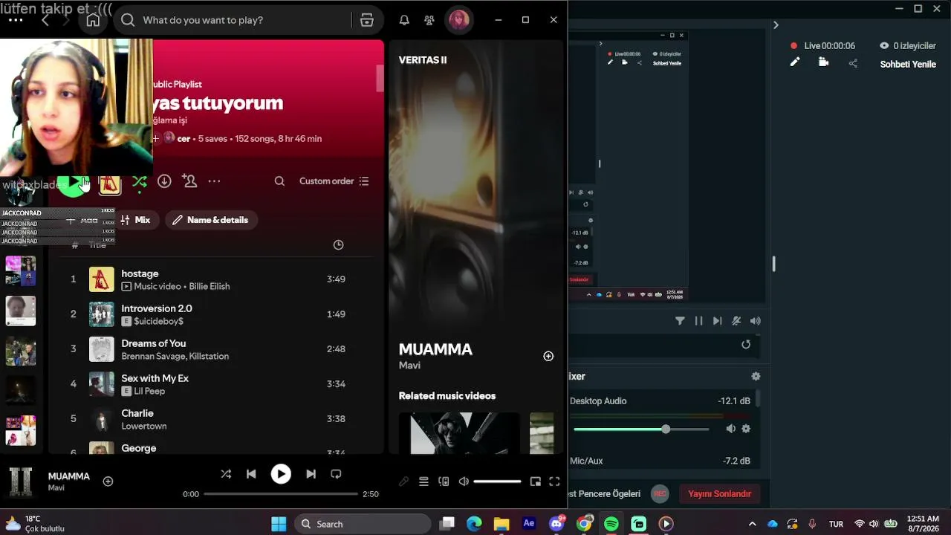951x535 pixels.
Task: Click the duration clock column header
Action: pyautogui.click(x=338, y=245)
